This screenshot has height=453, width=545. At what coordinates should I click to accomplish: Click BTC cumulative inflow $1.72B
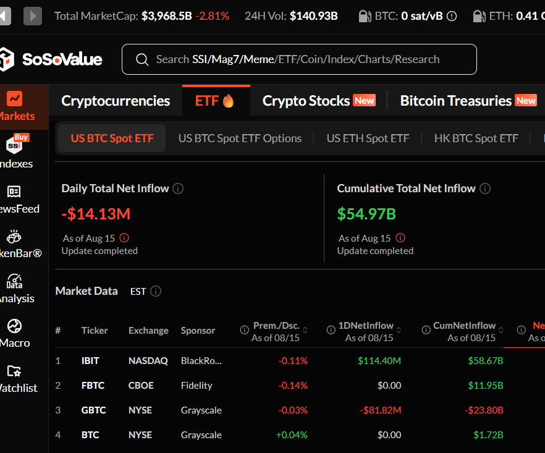(488, 435)
